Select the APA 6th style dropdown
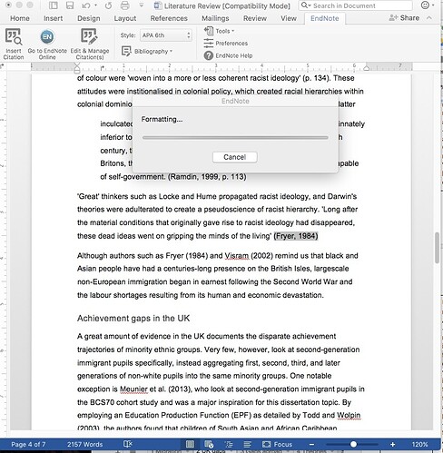The height and width of the screenshot is (453, 443). point(166,35)
